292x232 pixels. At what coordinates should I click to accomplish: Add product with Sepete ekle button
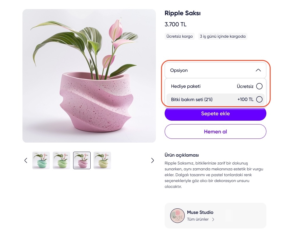click(215, 114)
